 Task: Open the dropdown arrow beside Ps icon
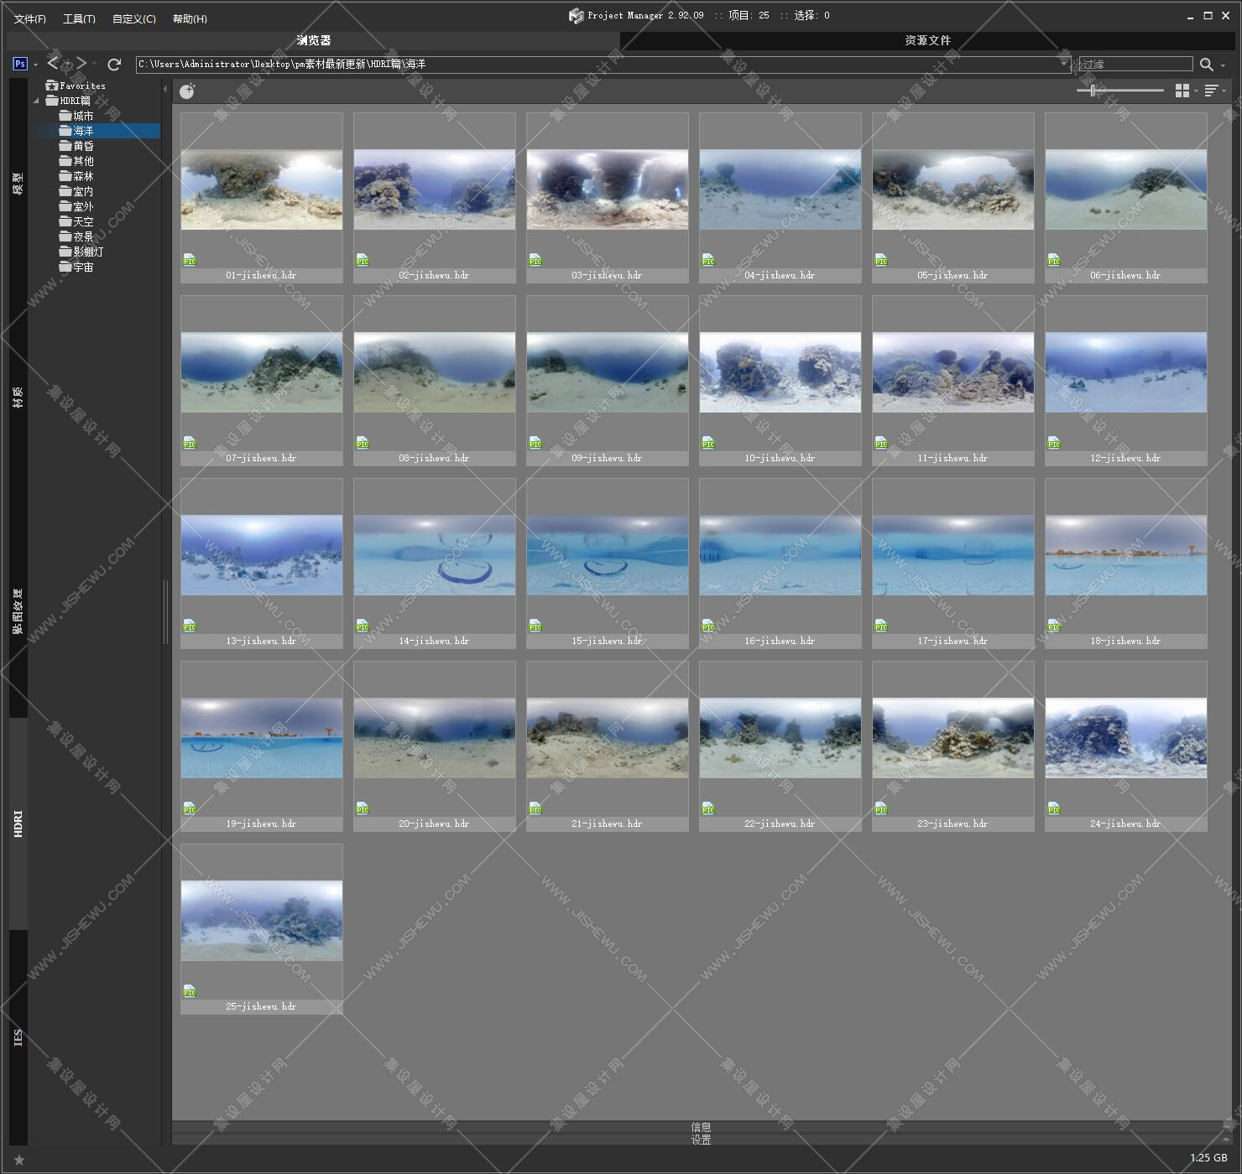pyautogui.click(x=36, y=65)
